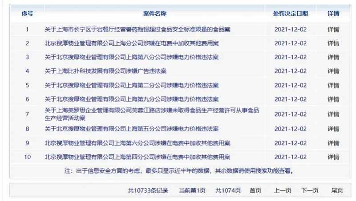Click case 关于上海比扑科技发展有限公司涉嫌广告违法案
The height and width of the screenshot is (201, 356).
(x=105, y=71)
